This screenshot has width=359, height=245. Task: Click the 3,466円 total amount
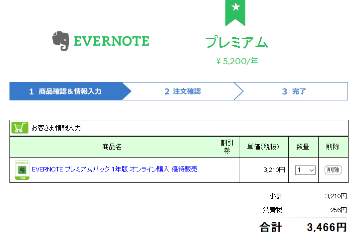[327, 228]
